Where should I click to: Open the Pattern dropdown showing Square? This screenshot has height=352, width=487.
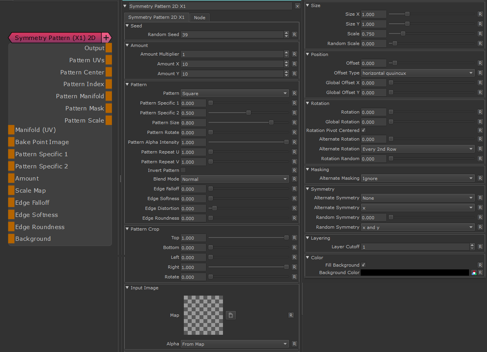click(235, 94)
